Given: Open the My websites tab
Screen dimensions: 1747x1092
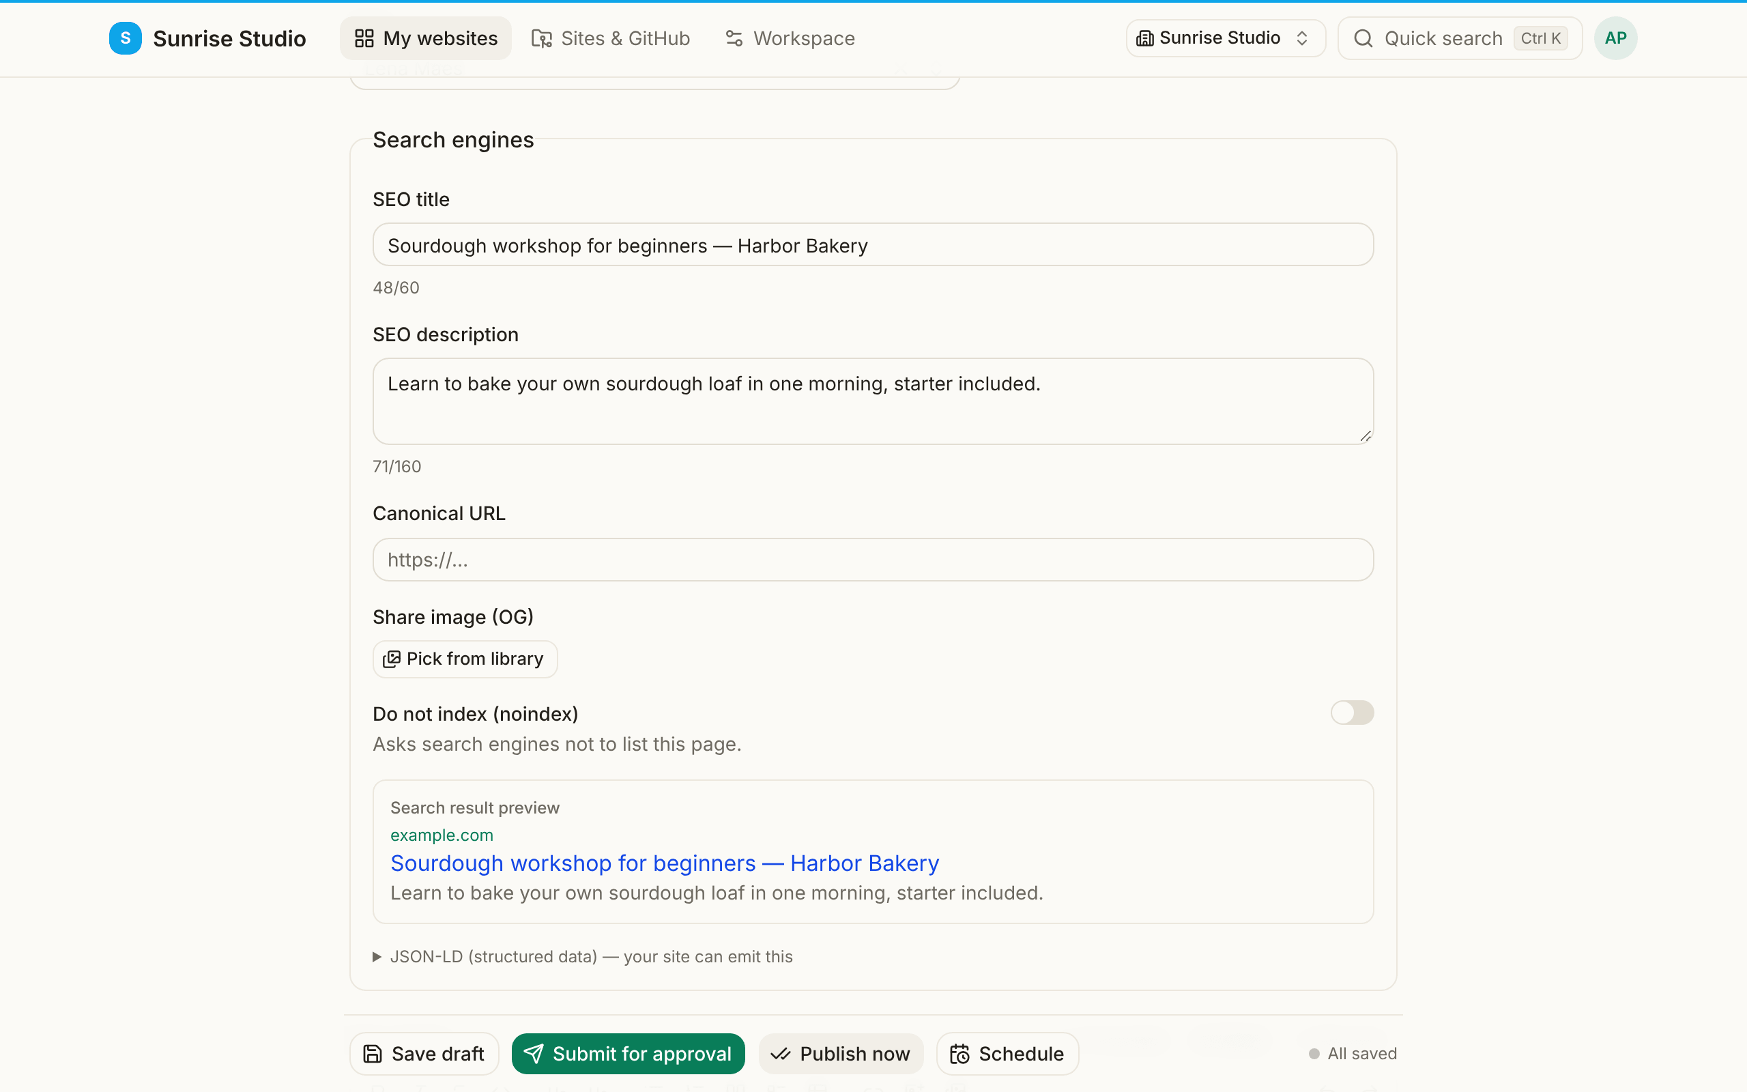Looking at the screenshot, I should coord(425,38).
